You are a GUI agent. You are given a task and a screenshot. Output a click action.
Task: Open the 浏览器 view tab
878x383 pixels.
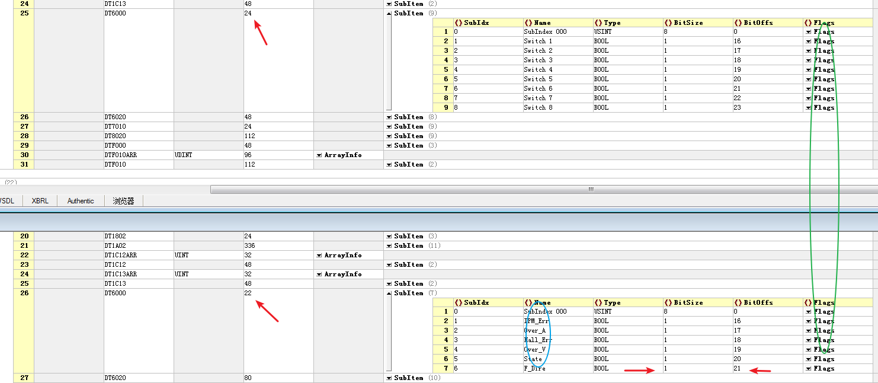tap(123, 201)
